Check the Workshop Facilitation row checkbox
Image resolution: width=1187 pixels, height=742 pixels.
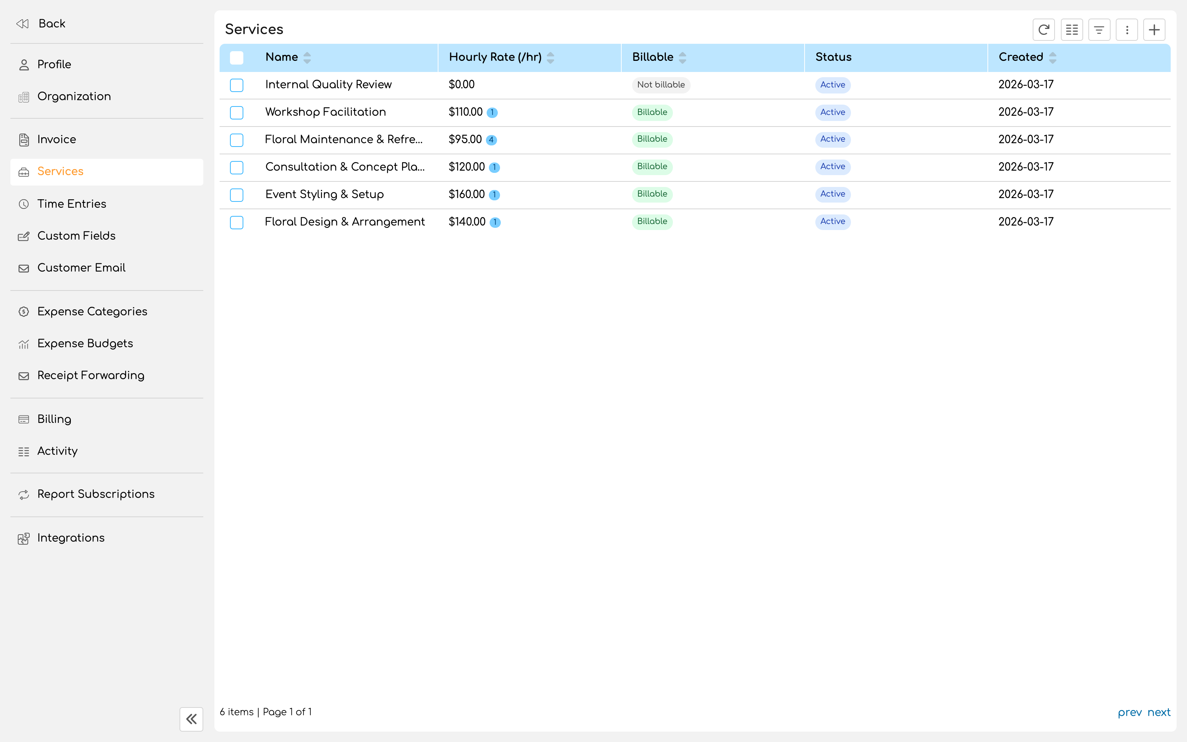[236, 112]
